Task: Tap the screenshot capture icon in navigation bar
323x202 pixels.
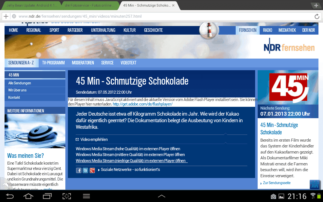Action: pyautogui.click(x=67, y=196)
